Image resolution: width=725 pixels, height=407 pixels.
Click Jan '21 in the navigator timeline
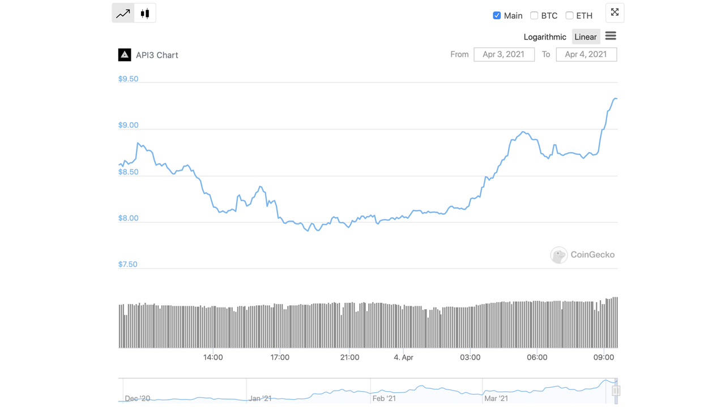[260, 399]
